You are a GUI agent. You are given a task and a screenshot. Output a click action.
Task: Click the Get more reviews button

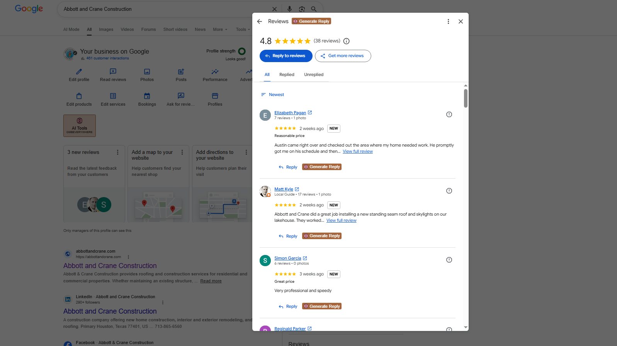tap(343, 56)
